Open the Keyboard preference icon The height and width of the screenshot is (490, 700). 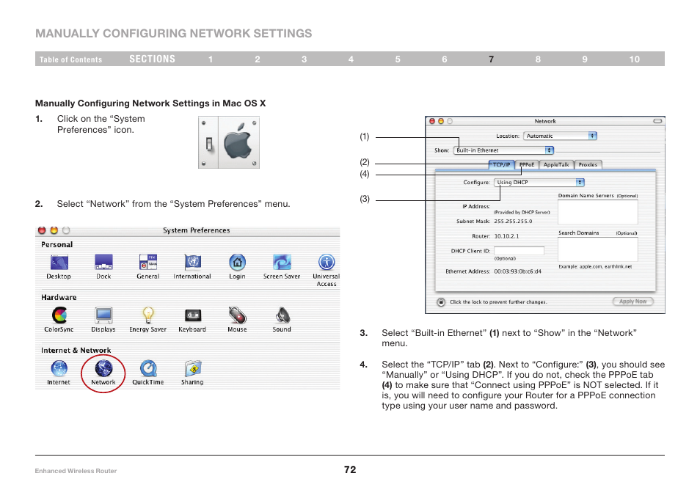click(193, 315)
